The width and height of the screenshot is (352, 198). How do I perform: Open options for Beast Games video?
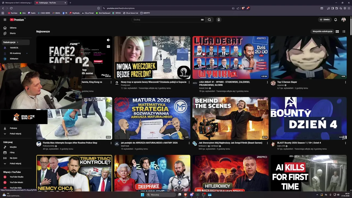267,143
